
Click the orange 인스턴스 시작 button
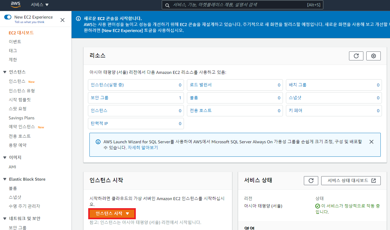[112, 214]
